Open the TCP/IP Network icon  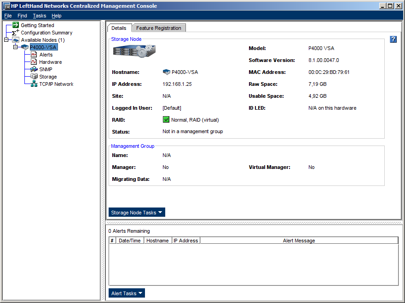pos(34,84)
